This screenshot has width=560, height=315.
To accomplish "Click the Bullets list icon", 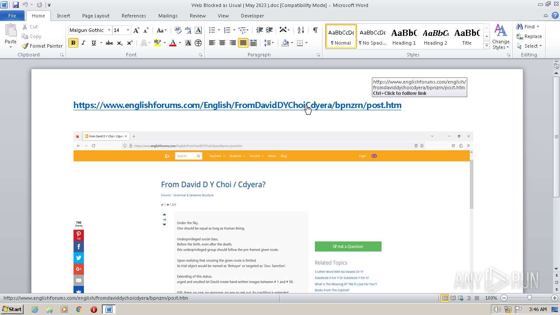I will [x=212, y=30].
